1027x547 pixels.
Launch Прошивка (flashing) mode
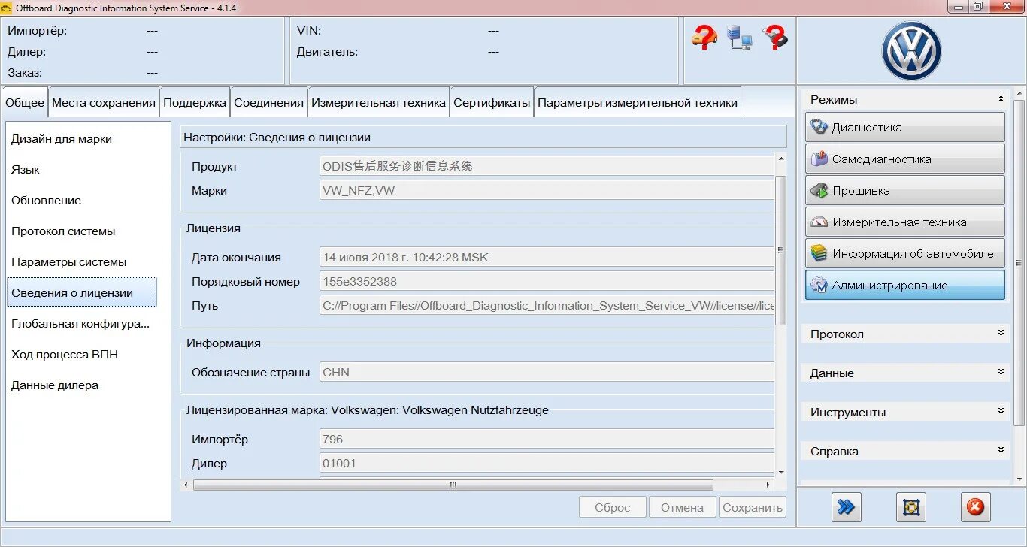click(904, 190)
